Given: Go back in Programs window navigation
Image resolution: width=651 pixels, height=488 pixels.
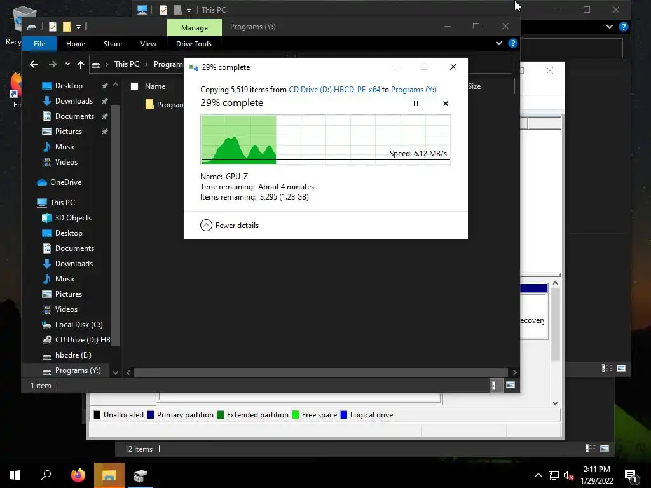Looking at the screenshot, I should [34, 64].
